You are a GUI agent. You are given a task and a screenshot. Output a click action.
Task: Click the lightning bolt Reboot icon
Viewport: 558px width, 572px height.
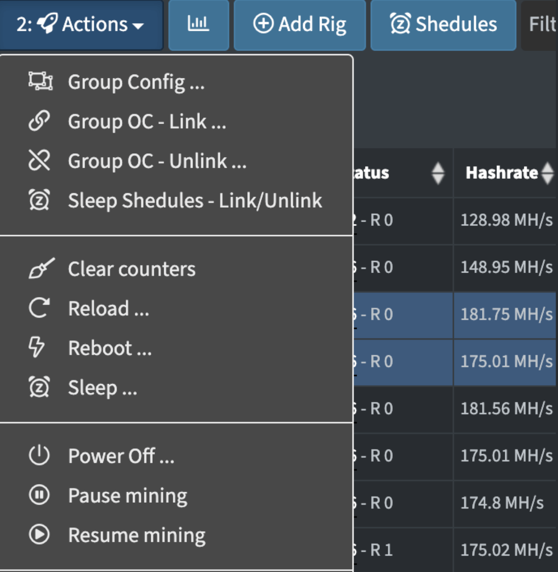pos(37,348)
